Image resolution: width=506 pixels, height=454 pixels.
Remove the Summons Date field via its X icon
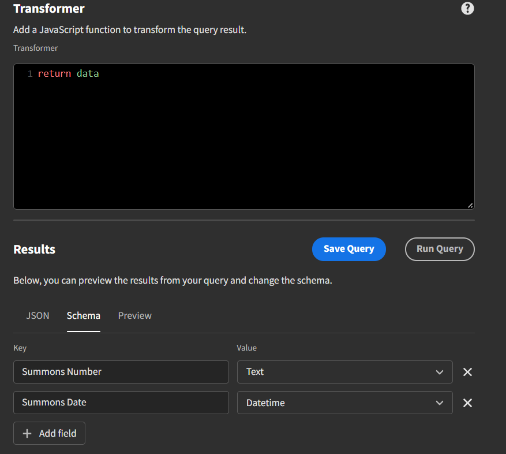(467, 403)
